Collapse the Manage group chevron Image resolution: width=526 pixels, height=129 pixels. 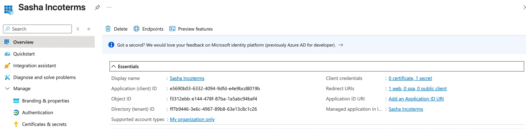coord(7,88)
